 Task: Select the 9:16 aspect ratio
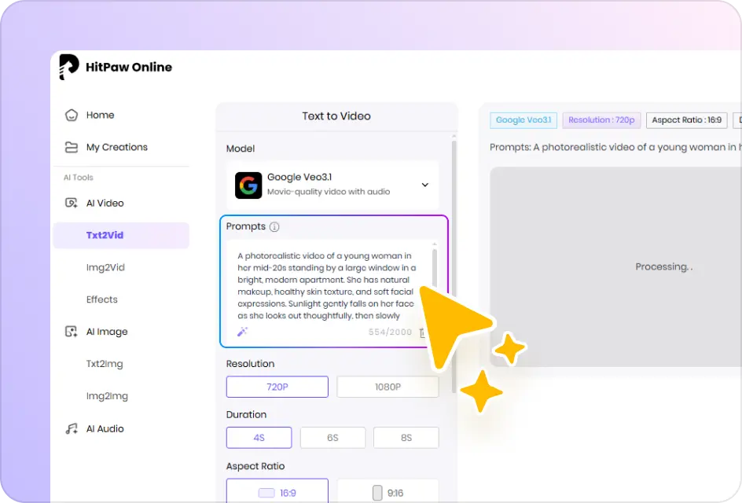(x=388, y=493)
